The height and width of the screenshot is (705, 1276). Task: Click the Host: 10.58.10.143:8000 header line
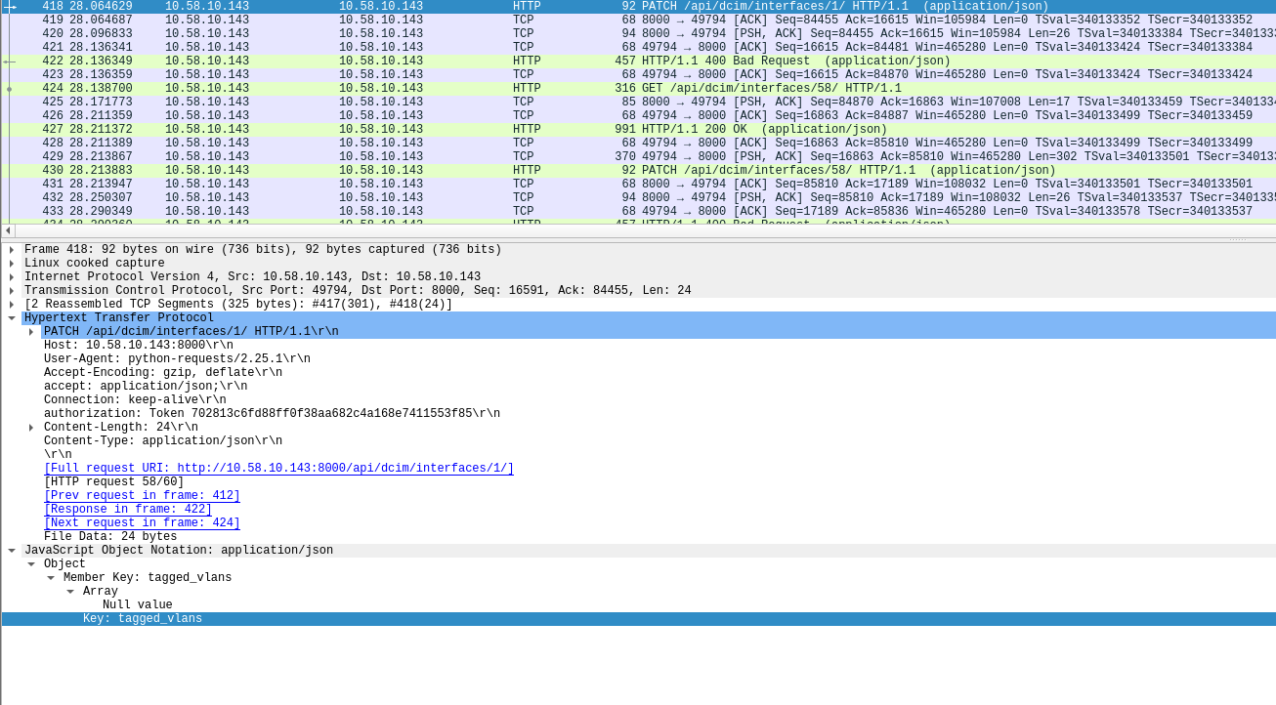139,346
